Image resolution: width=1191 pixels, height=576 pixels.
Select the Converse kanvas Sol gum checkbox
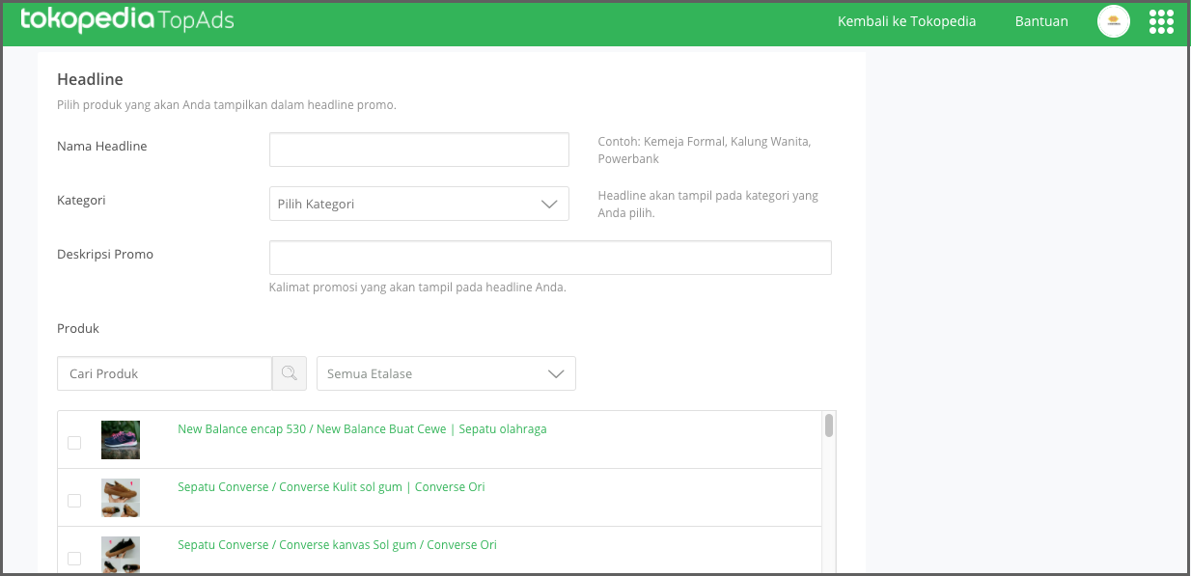click(74, 559)
